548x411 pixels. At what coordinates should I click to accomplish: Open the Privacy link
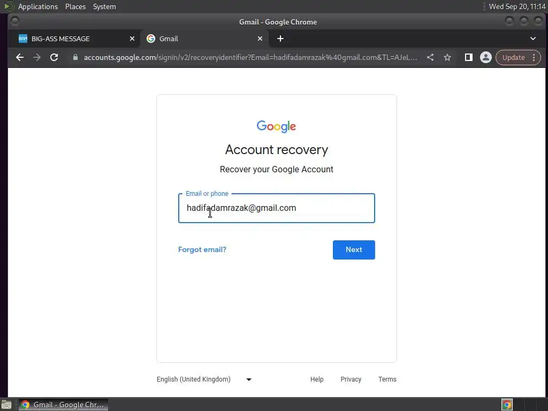(351, 379)
